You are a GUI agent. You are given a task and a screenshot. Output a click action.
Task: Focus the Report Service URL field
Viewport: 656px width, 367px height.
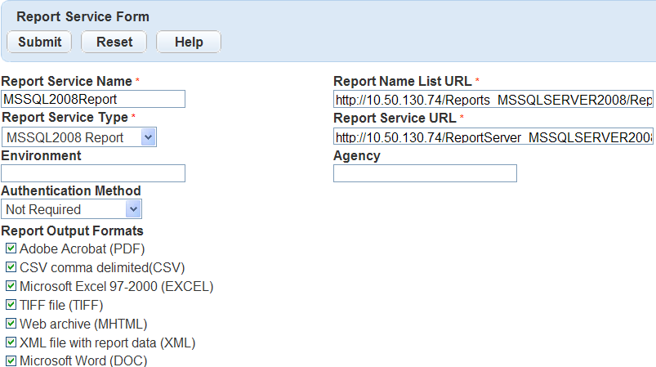(493, 137)
